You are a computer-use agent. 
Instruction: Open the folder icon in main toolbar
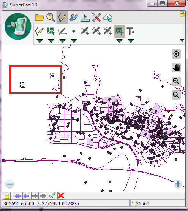[39, 17]
